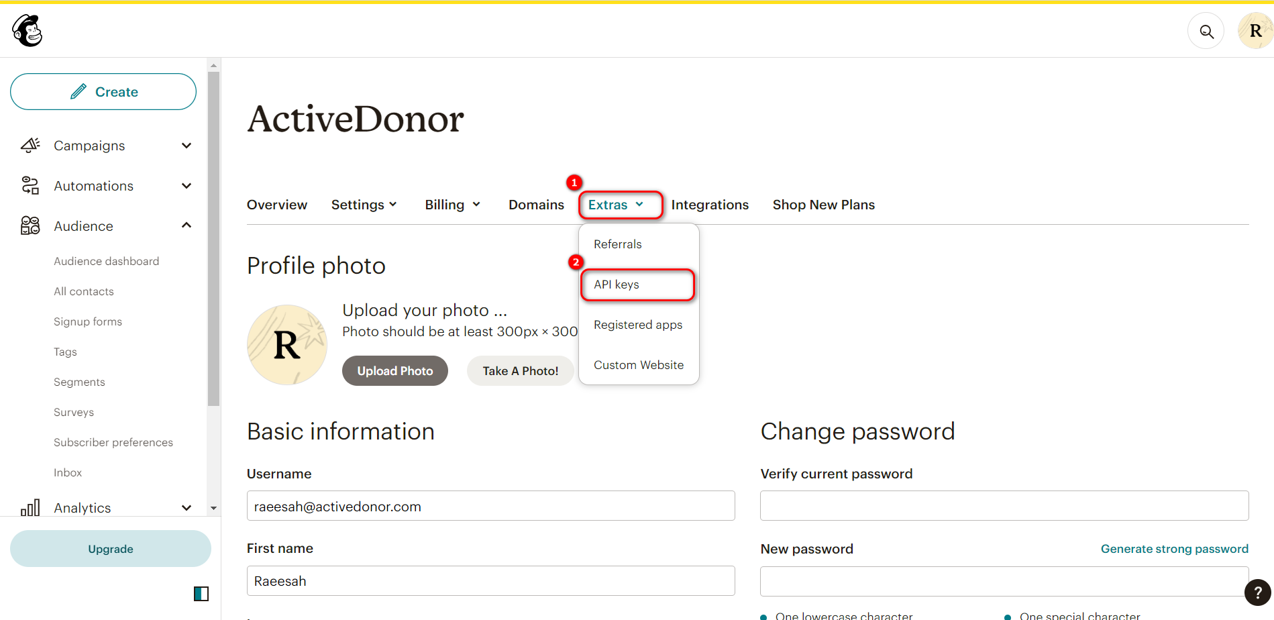
Task: Open the Mailchimp home via the logo
Action: [x=25, y=30]
